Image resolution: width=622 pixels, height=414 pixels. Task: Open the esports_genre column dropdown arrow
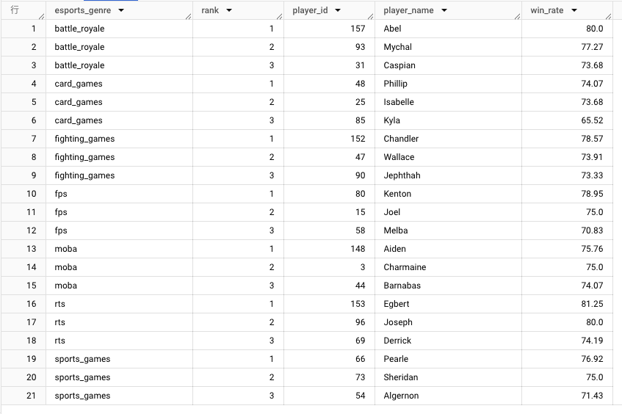coord(120,10)
